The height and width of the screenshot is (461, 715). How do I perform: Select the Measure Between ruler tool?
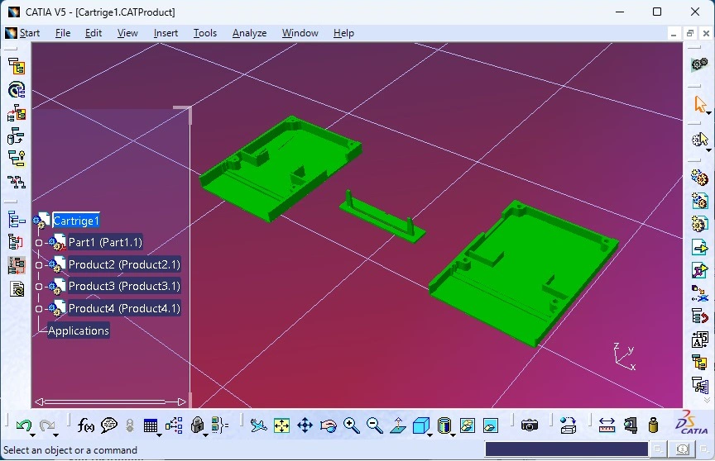tap(607, 425)
